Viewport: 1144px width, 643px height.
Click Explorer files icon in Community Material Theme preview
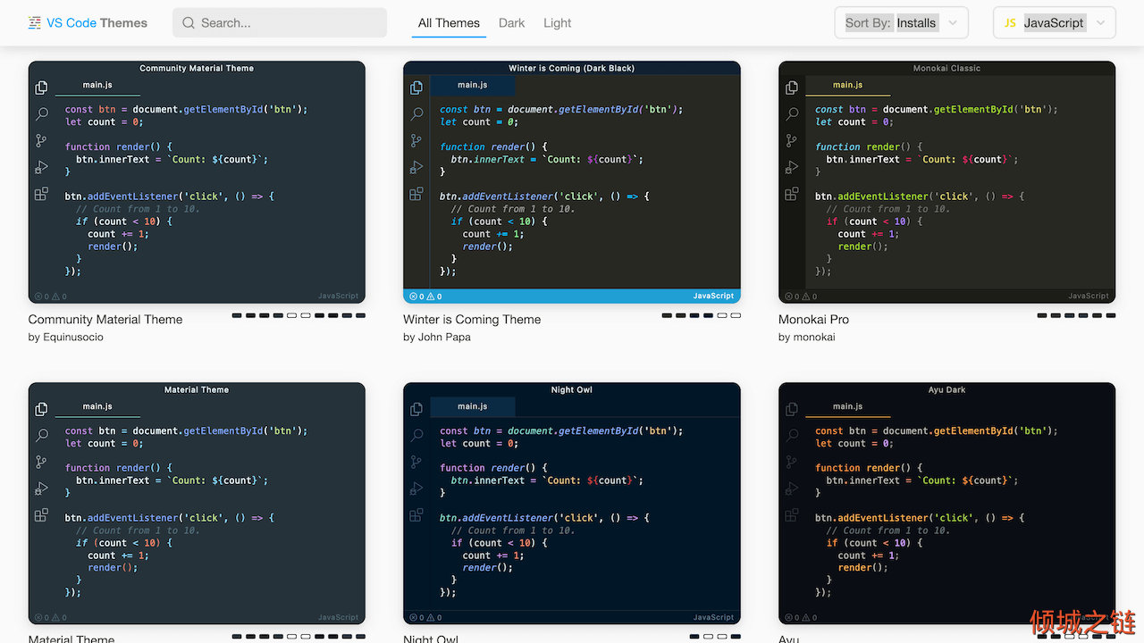(41, 88)
